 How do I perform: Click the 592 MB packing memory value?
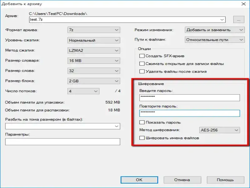(x=112, y=102)
